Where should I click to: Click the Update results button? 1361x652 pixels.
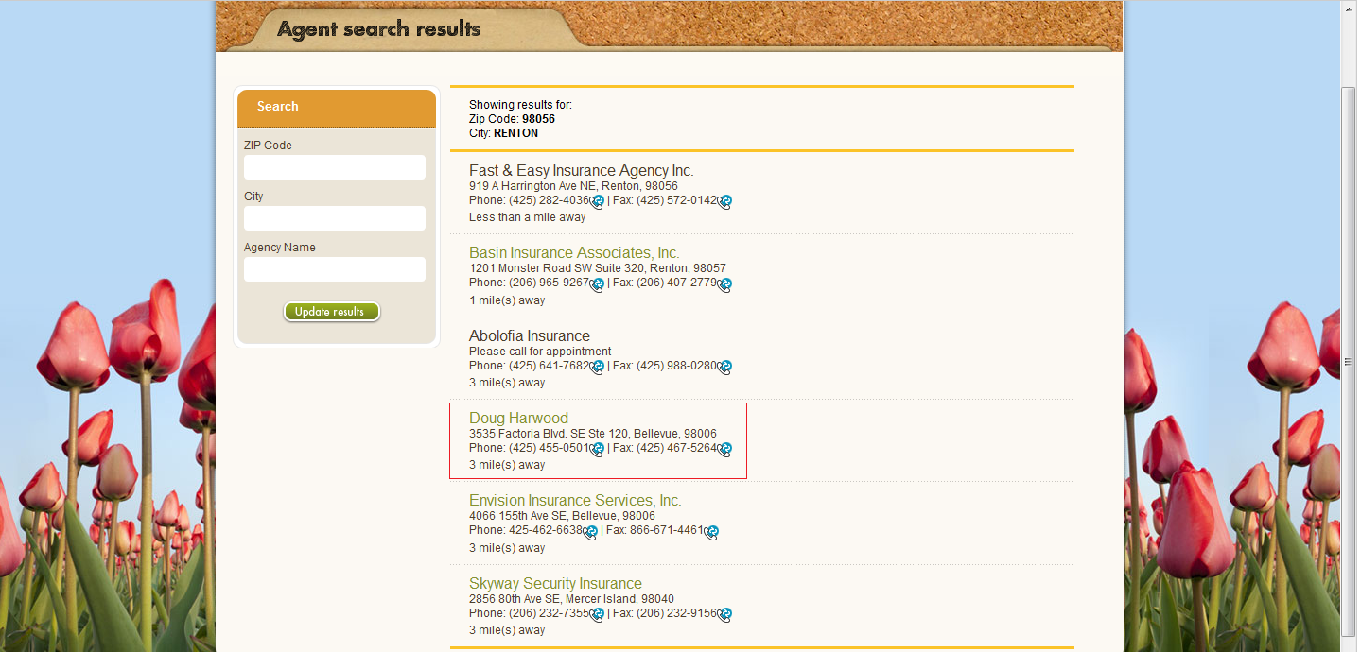(331, 312)
